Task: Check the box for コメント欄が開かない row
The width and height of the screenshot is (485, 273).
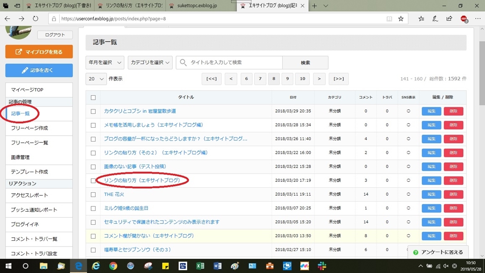Action: 93,236
